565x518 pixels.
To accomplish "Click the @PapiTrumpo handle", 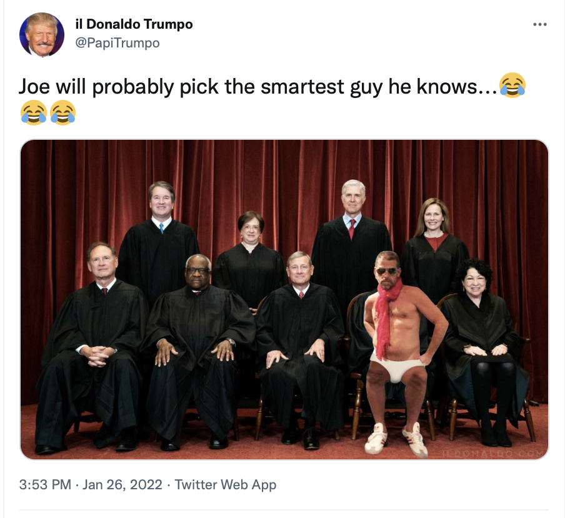I will click(117, 43).
